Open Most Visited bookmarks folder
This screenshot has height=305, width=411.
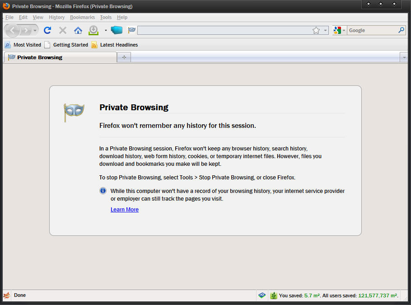(23, 45)
